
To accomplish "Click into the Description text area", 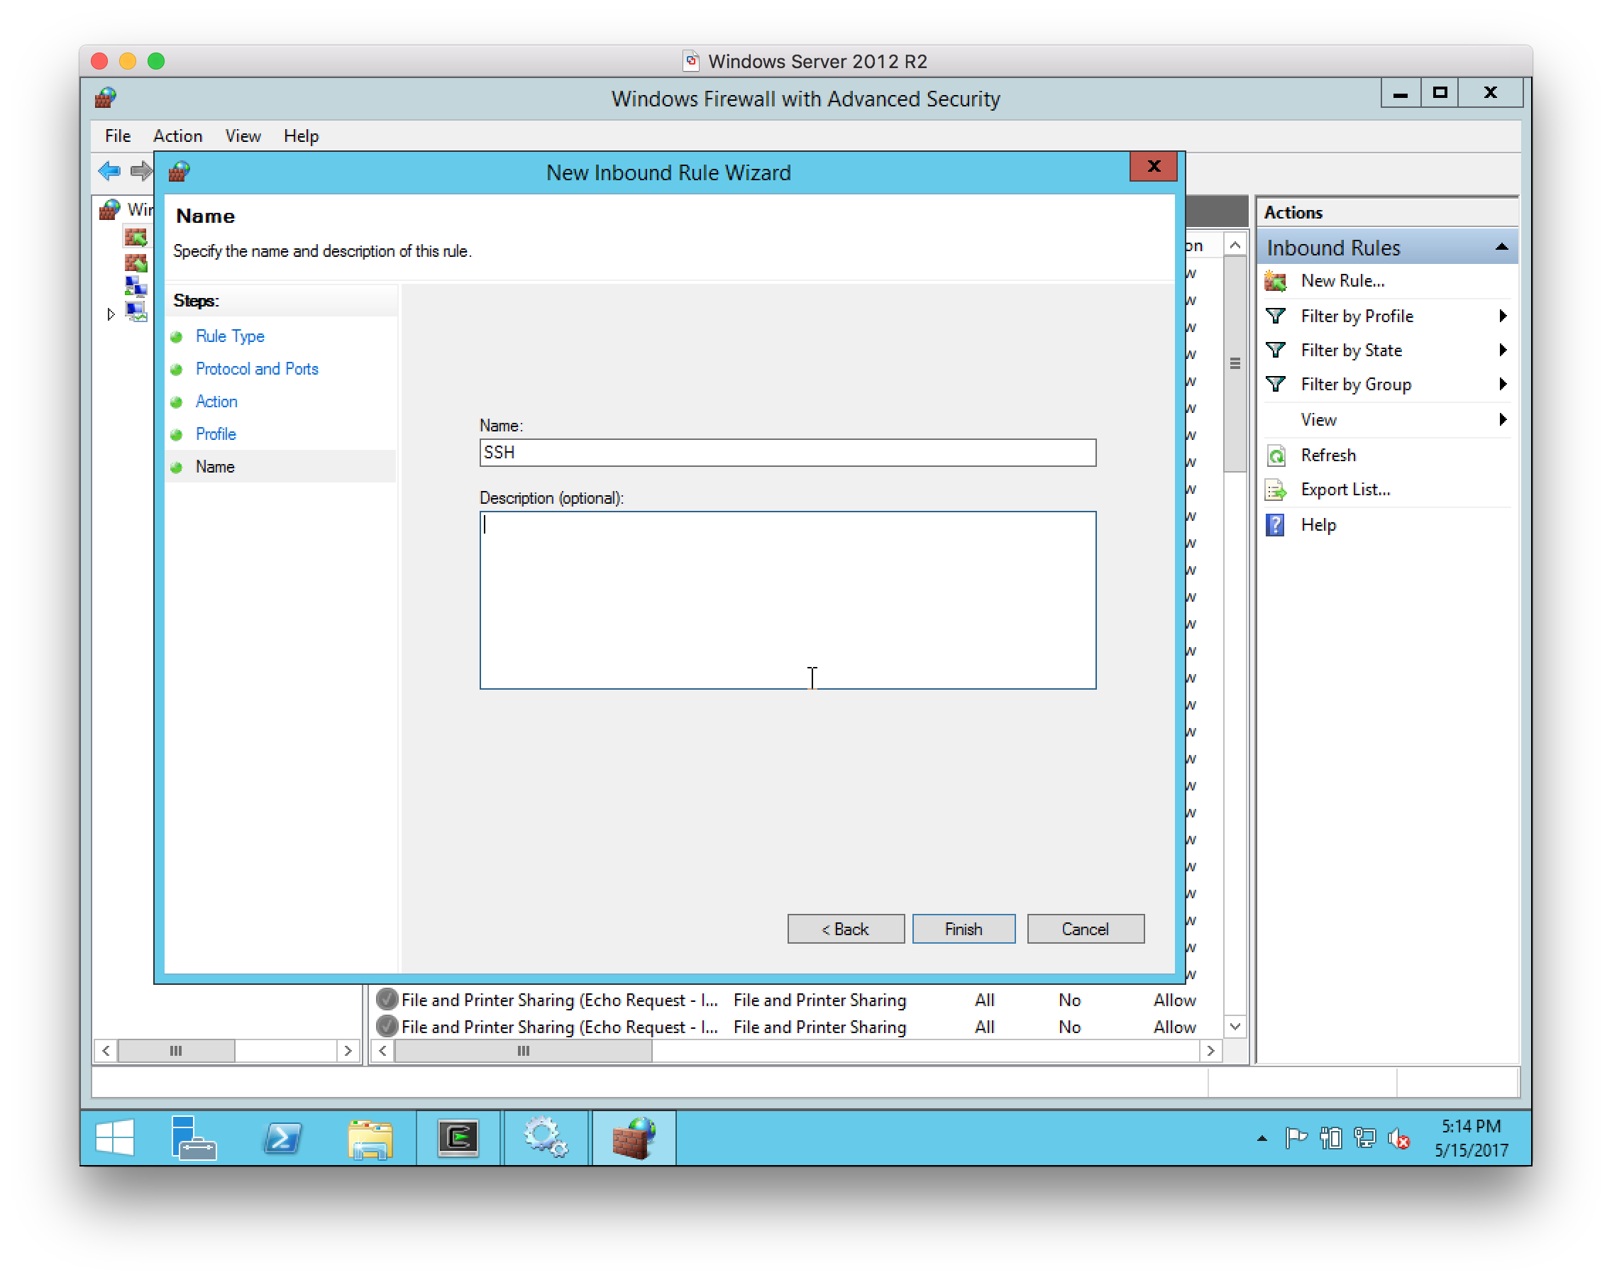I will click(x=788, y=600).
